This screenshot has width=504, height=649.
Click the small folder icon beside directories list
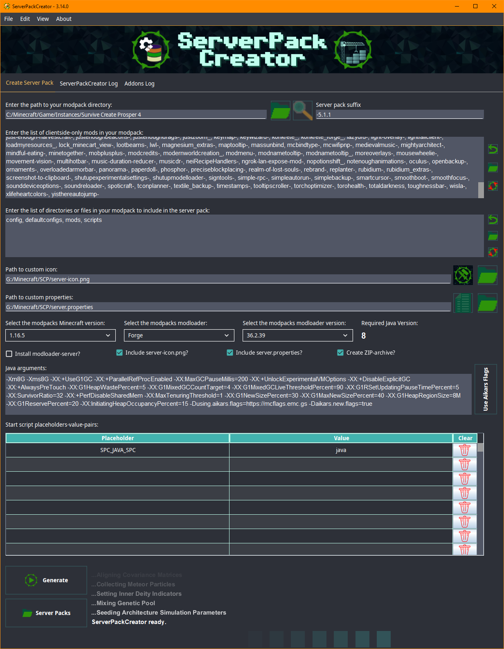(493, 236)
